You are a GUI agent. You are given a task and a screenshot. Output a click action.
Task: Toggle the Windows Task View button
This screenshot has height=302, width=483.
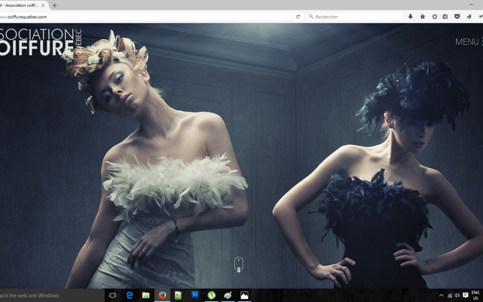(x=113, y=295)
